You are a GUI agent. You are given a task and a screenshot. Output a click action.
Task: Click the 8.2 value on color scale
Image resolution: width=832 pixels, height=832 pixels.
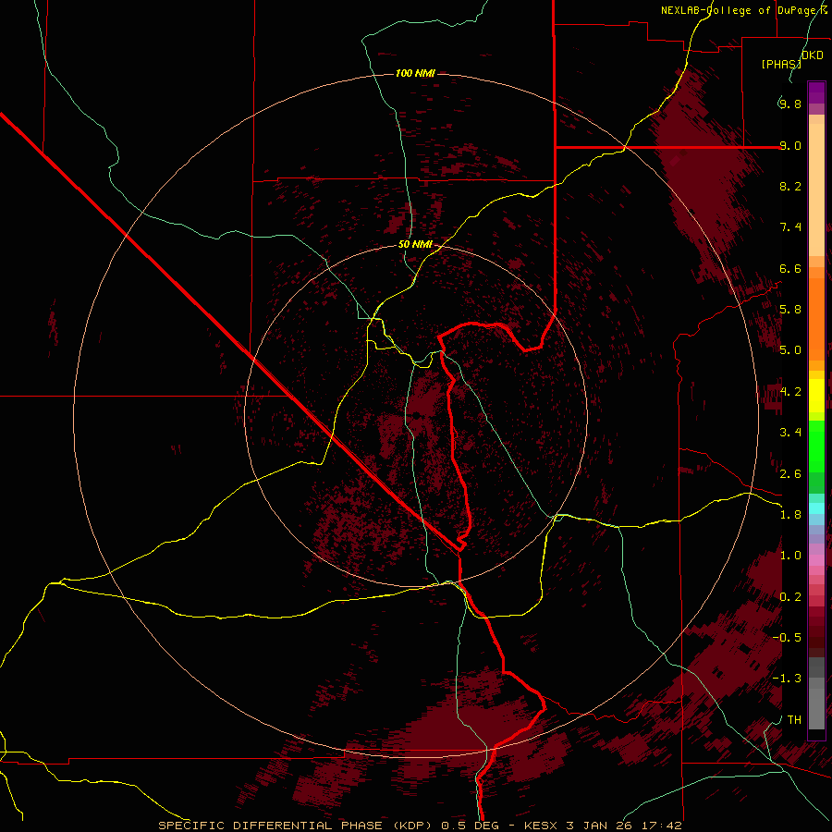click(790, 186)
